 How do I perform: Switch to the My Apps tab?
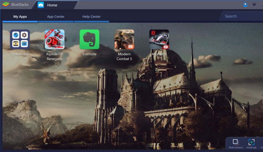tap(20, 16)
